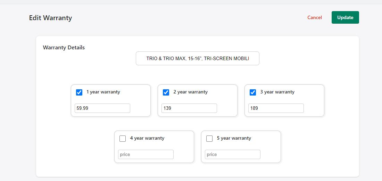Image resolution: width=382 pixels, height=181 pixels.
Task: Uncheck the 1 year warranty checkbox
Action: 79,92
